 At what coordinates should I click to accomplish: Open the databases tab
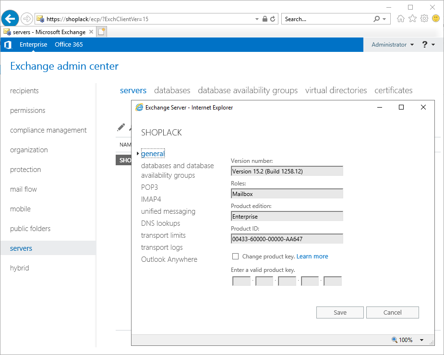(172, 90)
